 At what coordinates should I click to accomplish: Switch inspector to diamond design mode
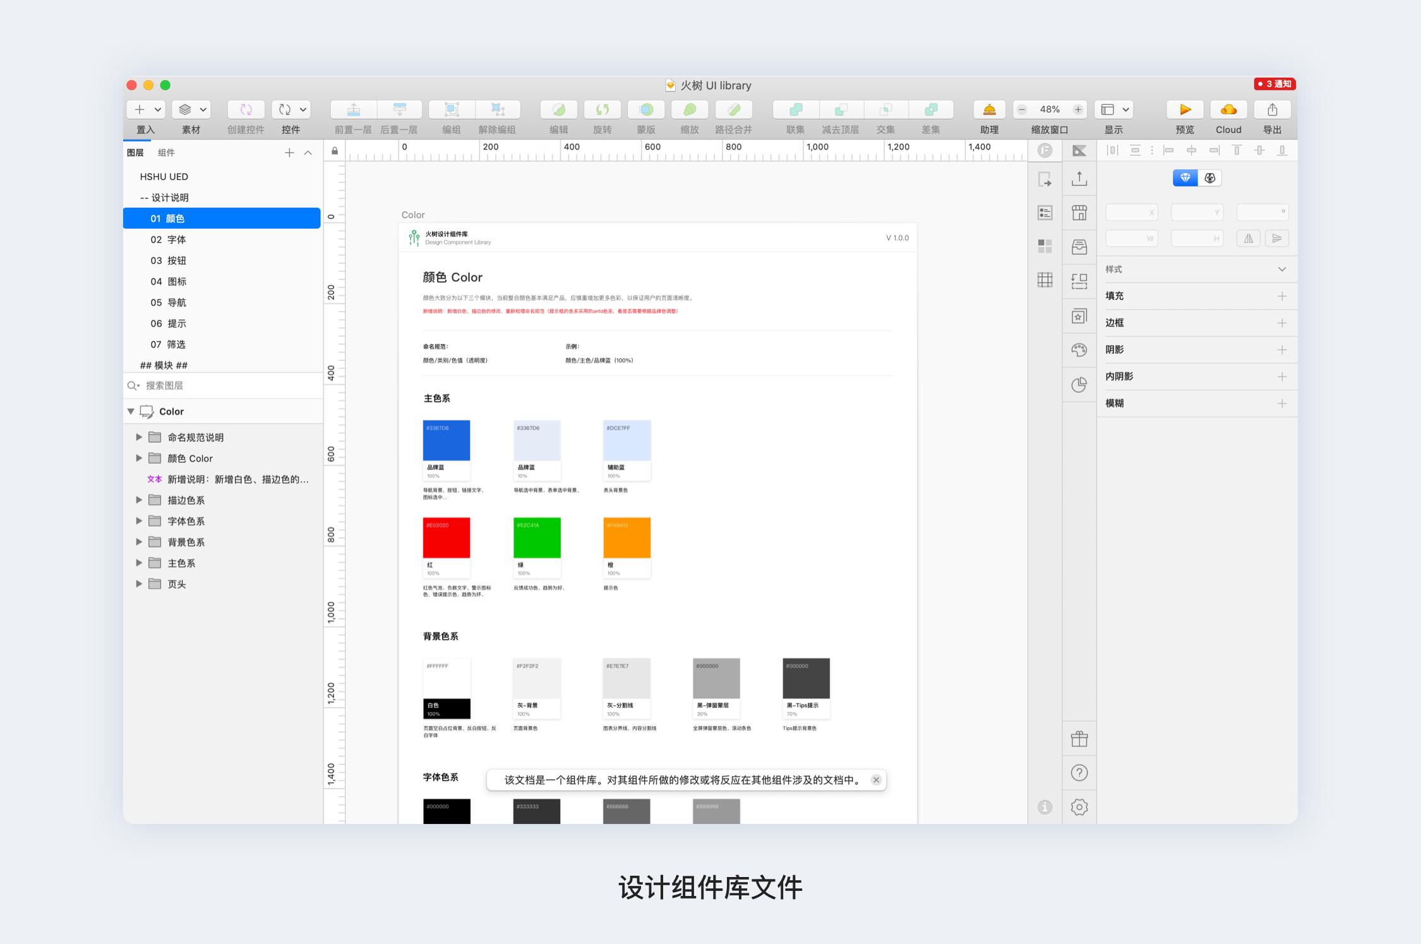point(1185,178)
